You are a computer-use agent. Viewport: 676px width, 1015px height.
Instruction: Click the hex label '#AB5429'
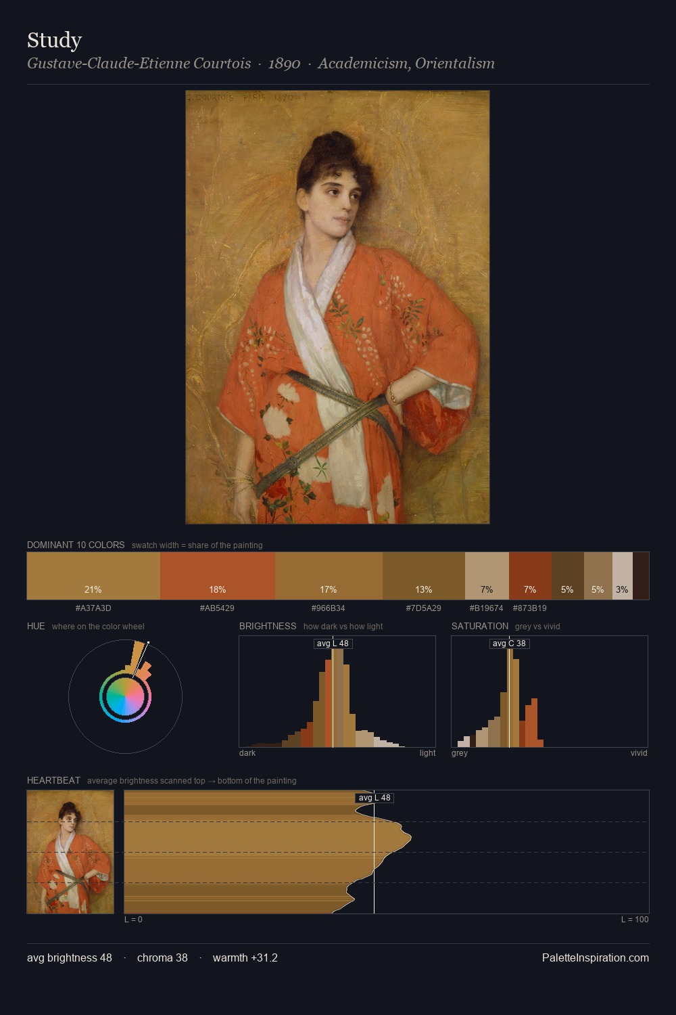(218, 608)
